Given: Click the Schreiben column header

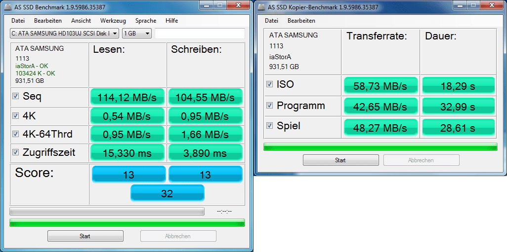Looking at the screenshot, I should (x=196, y=49).
